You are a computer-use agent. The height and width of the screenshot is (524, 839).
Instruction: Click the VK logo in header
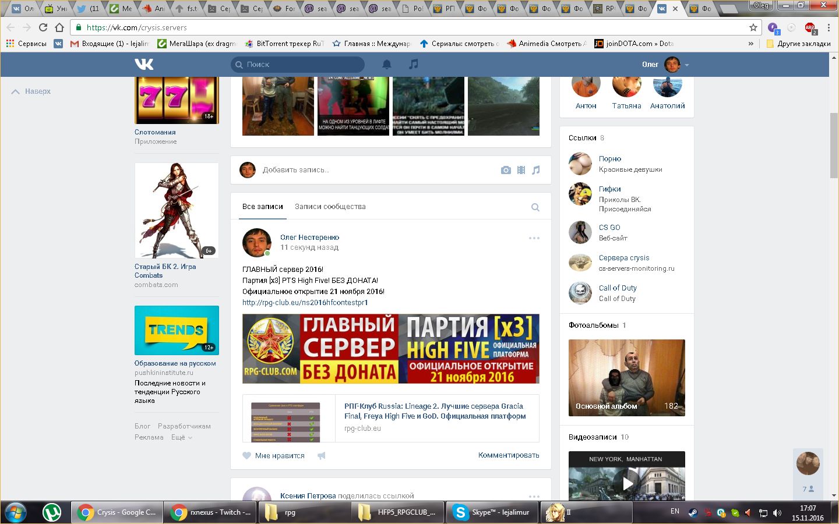pos(144,64)
